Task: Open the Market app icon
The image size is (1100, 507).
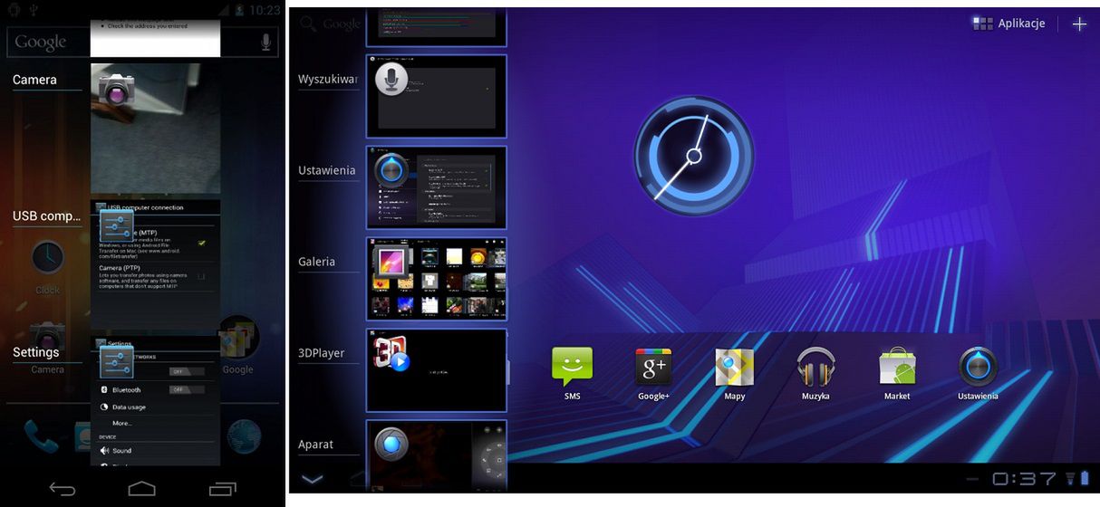Action: tap(897, 374)
